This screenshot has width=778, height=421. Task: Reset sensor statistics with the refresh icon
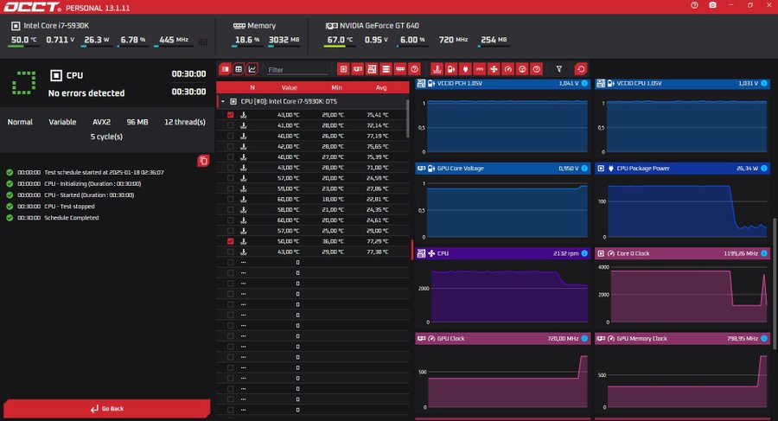click(581, 69)
